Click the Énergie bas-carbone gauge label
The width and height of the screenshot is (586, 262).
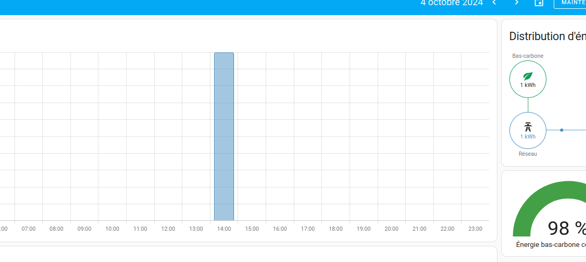point(551,245)
